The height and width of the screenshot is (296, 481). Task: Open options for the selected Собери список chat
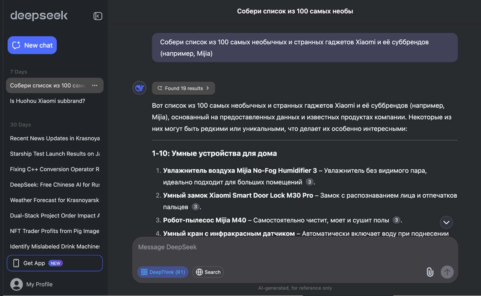[x=95, y=85]
